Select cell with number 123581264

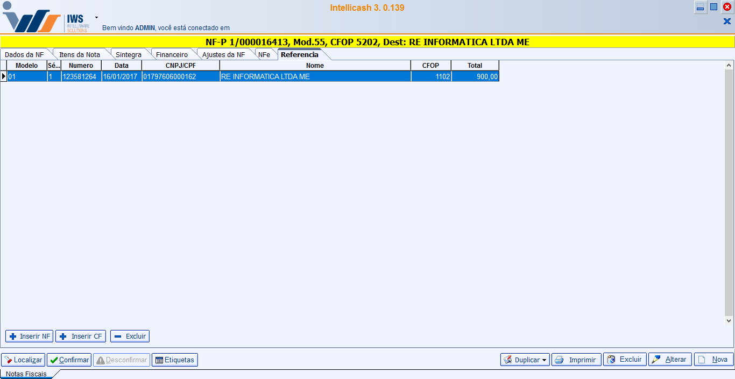click(81, 76)
